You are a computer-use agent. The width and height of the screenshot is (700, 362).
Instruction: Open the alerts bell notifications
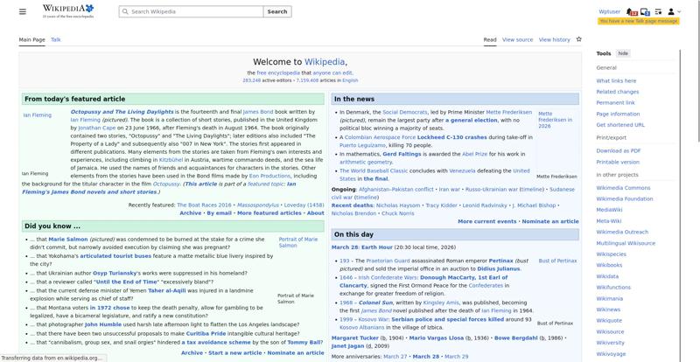point(631,11)
